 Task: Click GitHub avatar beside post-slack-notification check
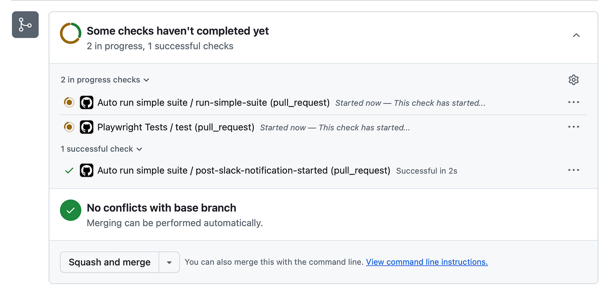[86, 171]
